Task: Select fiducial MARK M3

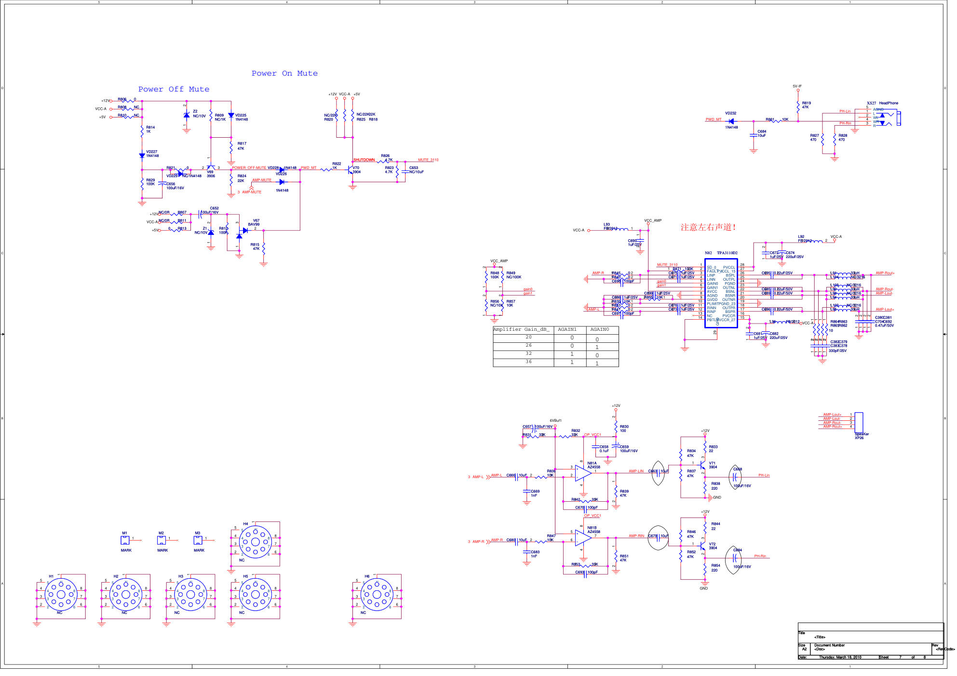Action: click(x=198, y=540)
